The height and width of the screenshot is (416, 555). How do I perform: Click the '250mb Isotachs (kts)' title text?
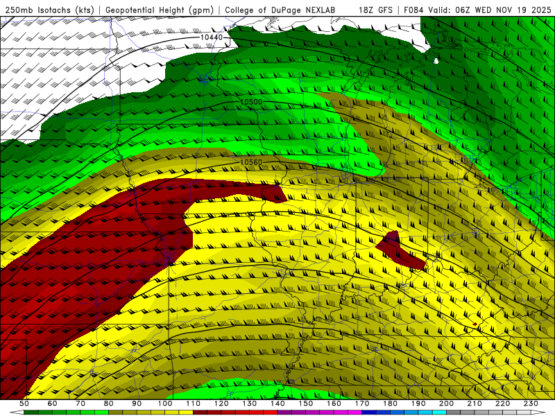[49, 10]
